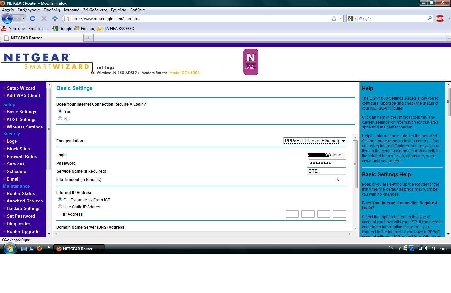Click the search magnifier icon
The height and width of the screenshot is (293, 451).
pyautogui.click(x=429, y=18)
